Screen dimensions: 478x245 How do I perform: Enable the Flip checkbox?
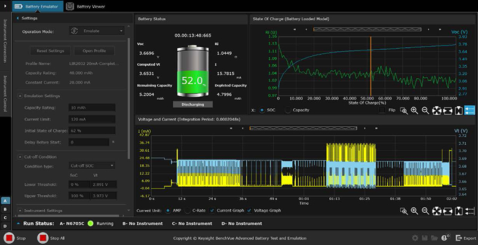click(x=382, y=110)
